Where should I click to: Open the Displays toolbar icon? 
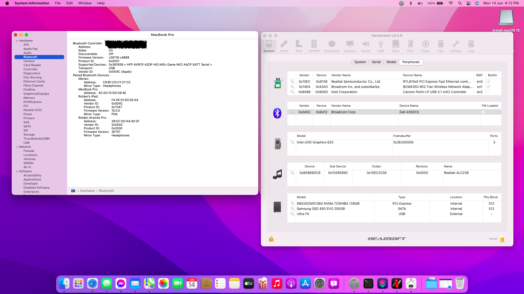tap(350, 46)
